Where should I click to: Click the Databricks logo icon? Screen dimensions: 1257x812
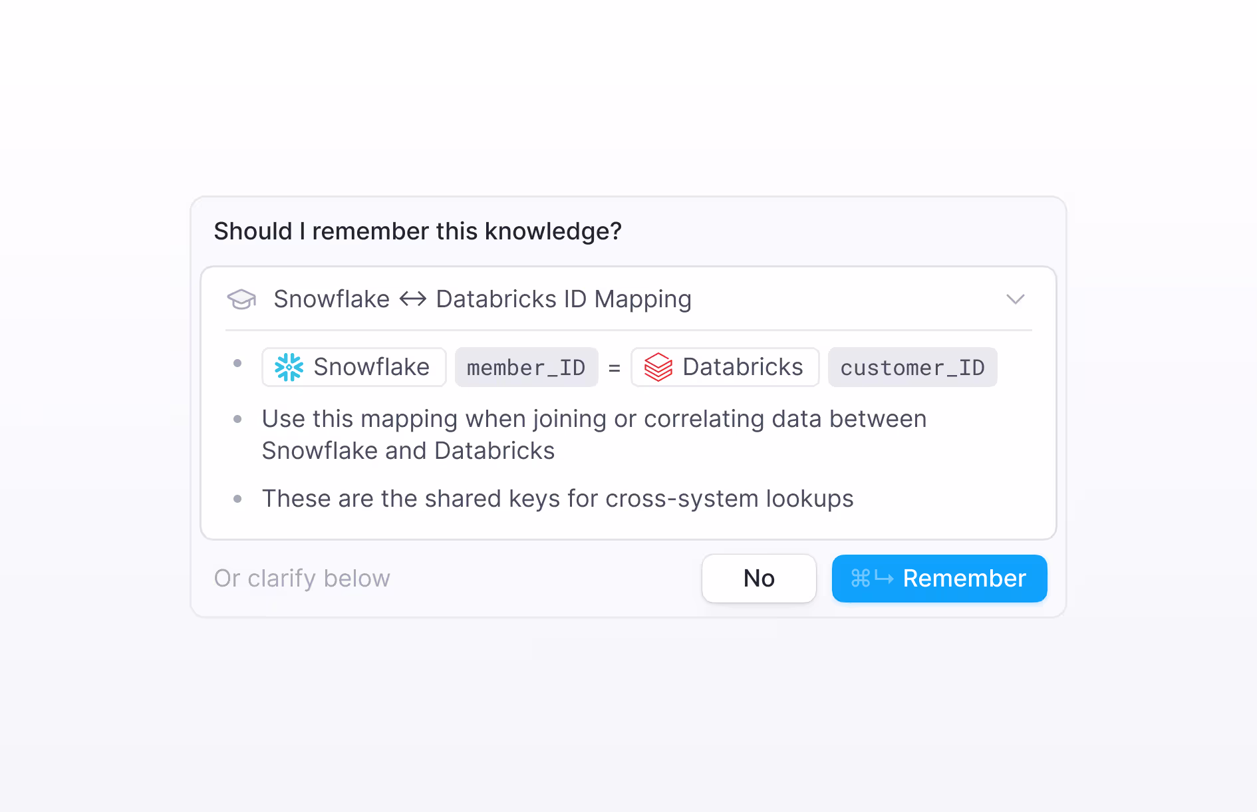click(x=658, y=367)
